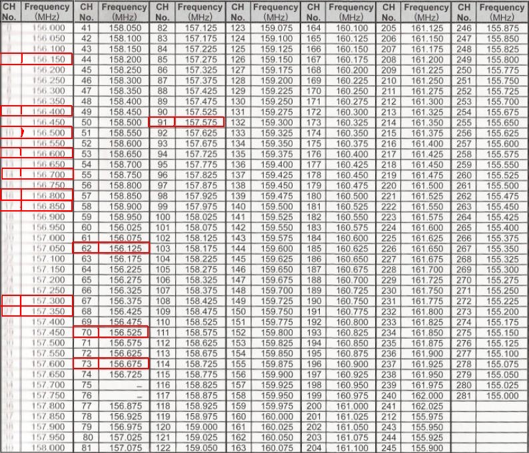Screen dimensions: 529x453
Task: Click the 162.025 frequency for channel 241
Action: click(426, 406)
